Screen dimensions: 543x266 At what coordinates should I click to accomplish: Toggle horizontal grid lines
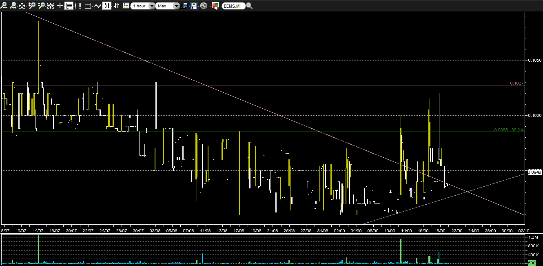click(x=69, y=6)
